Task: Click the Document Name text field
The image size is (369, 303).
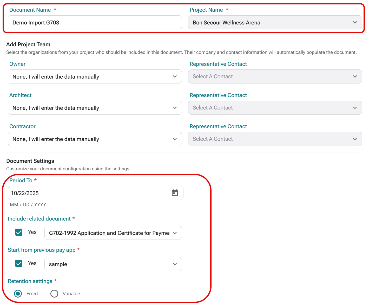Action: [x=95, y=23]
